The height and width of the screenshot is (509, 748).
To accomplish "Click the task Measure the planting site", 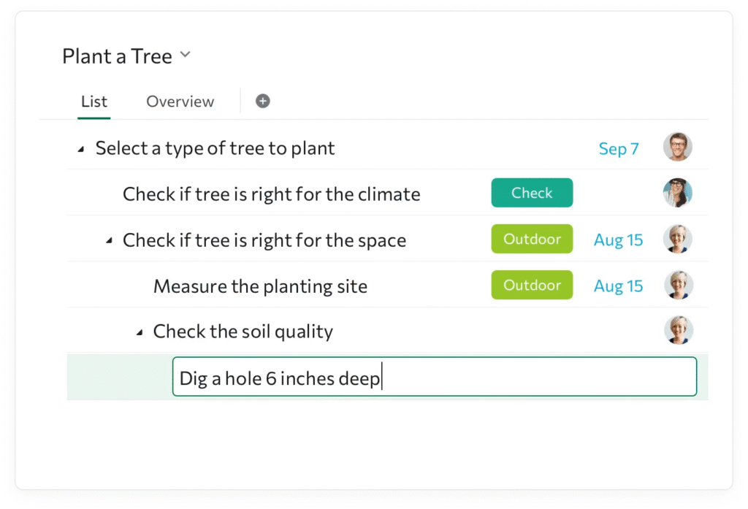I will (x=260, y=286).
